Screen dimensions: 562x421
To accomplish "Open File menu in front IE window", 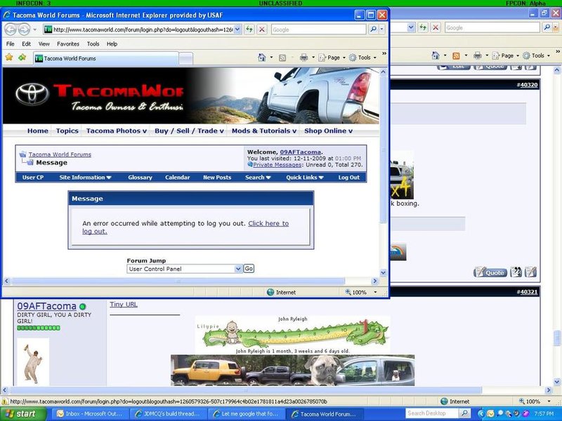I will click(x=11, y=44).
